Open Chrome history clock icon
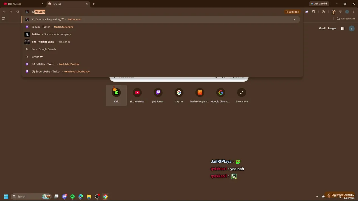The width and height of the screenshot is (358, 201). 323,12
